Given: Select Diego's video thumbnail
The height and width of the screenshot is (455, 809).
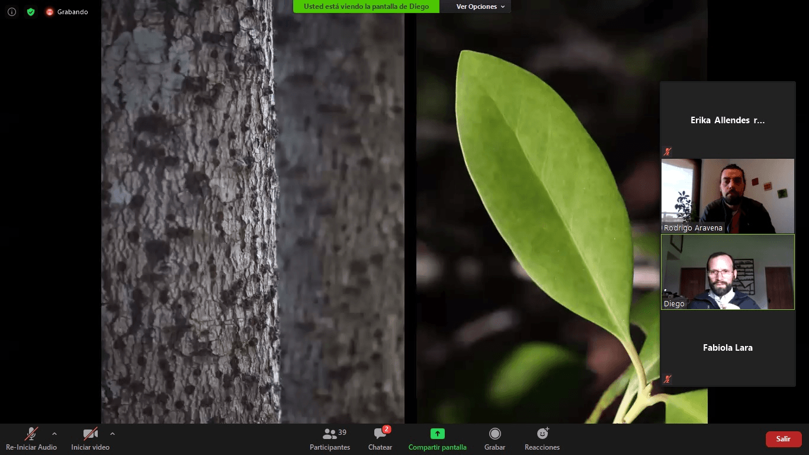Looking at the screenshot, I should pos(727,272).
